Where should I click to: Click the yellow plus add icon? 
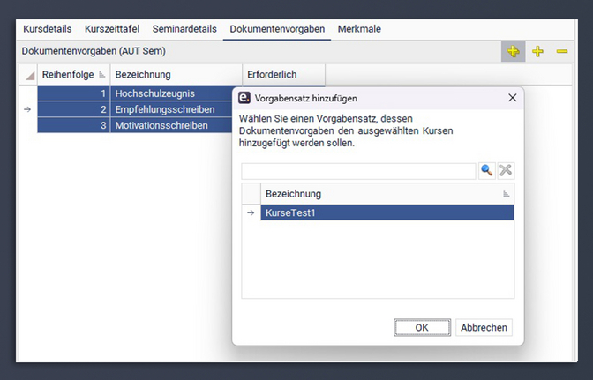click(537, 52)
